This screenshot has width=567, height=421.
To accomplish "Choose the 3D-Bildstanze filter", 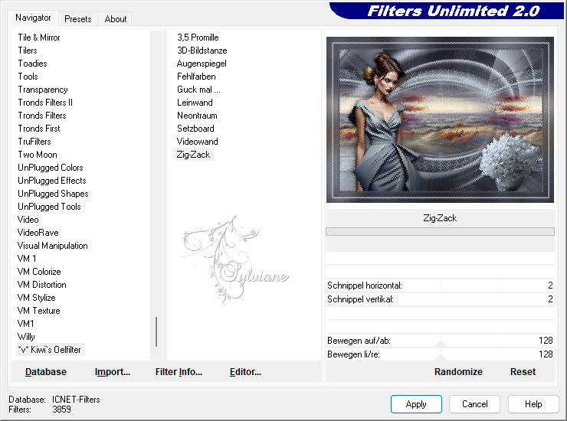I will (202, 51).
